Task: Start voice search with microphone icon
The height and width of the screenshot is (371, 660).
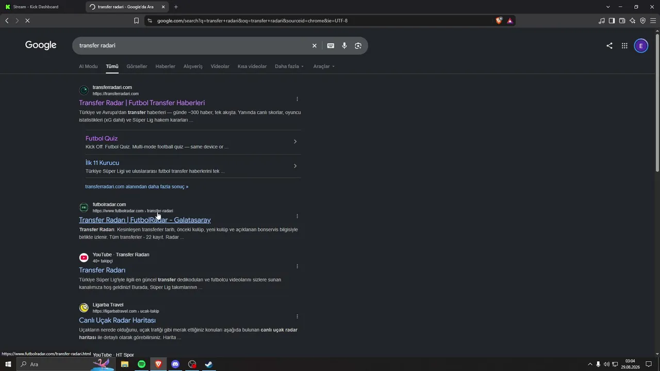Action: tap(344, 46)
